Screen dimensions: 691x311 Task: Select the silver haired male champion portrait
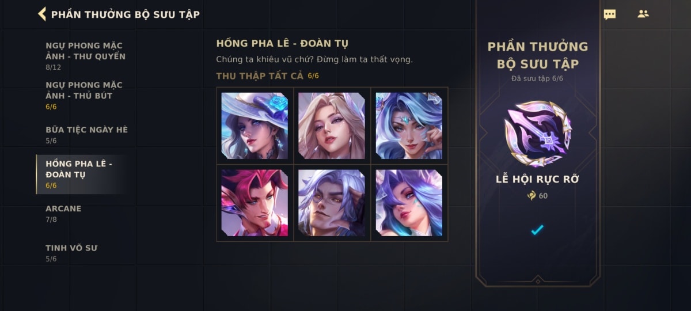coord(332,203)
